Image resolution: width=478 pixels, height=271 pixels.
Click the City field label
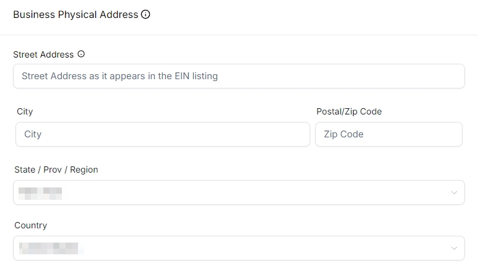[25, 111]
